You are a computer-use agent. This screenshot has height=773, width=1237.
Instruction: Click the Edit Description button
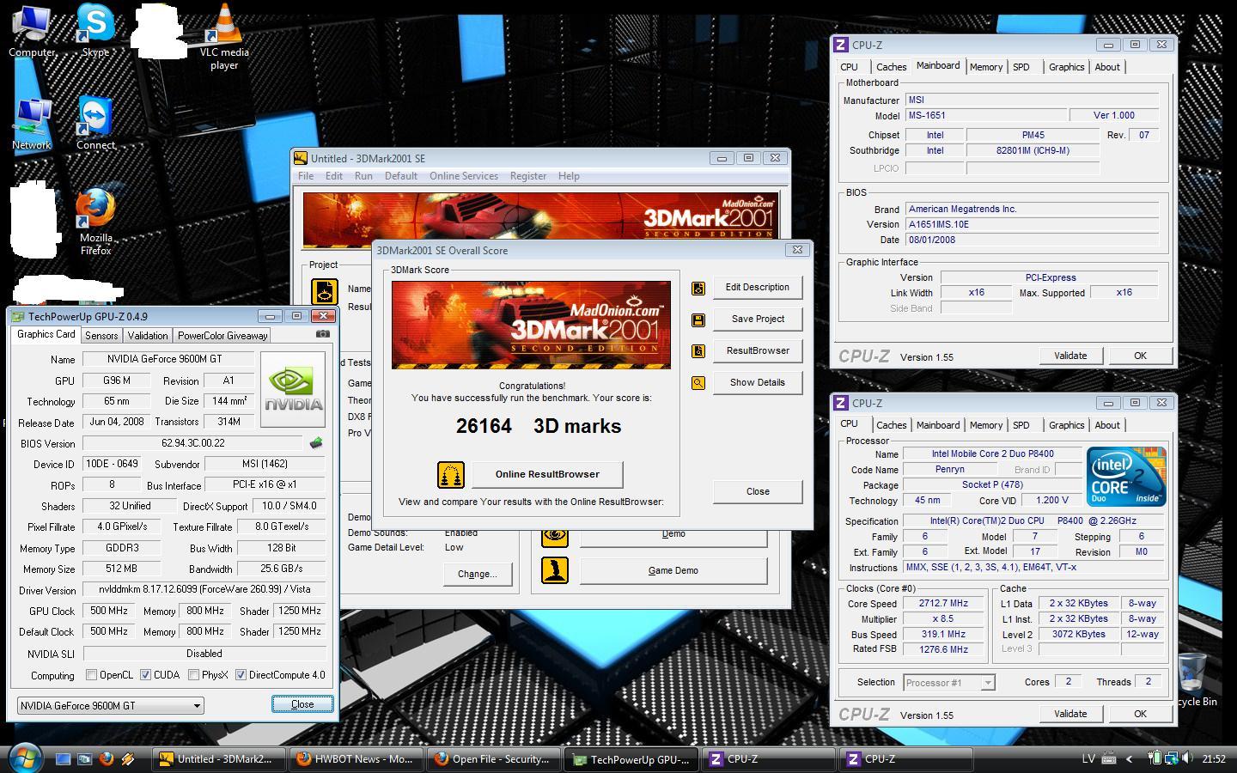tap(757, 288)
